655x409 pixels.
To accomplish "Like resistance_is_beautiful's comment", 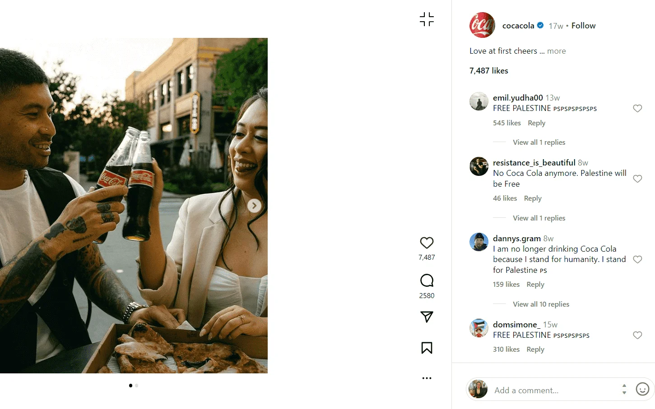I will pyautogui.click(x=637, y=179).
